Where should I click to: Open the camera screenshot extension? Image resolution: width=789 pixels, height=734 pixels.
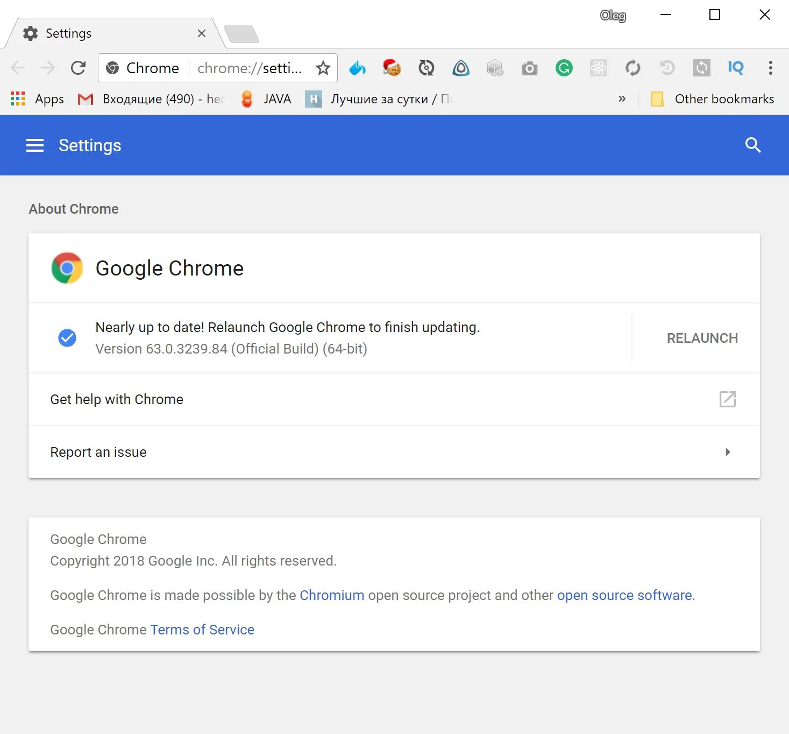click(x=530, y=68)
